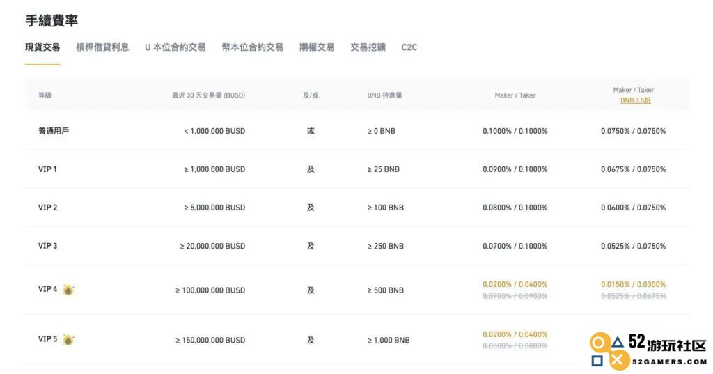Select the 等級 column header
Viewport: 713px width, 374px height.
45,95
